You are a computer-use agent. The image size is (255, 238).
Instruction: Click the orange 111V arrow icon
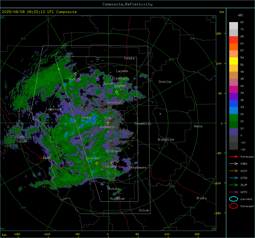coord(233,171)
